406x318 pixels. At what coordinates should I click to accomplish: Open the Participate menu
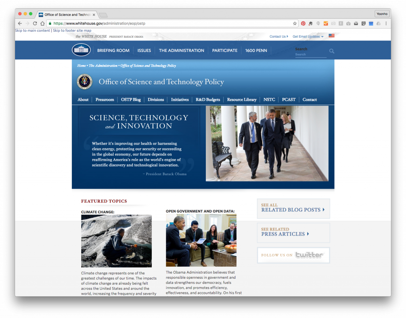tap(224, 50)
